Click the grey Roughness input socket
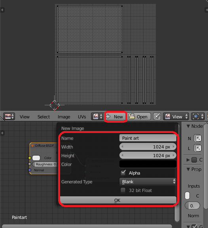 [x=30, y=164]
